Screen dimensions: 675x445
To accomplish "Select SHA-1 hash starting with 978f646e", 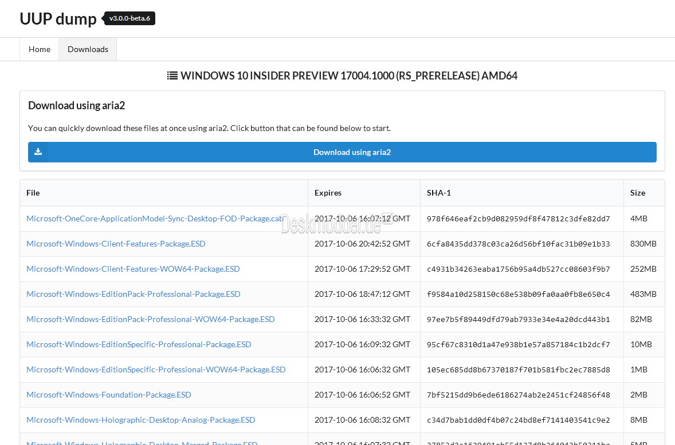I will coord(519,218).
